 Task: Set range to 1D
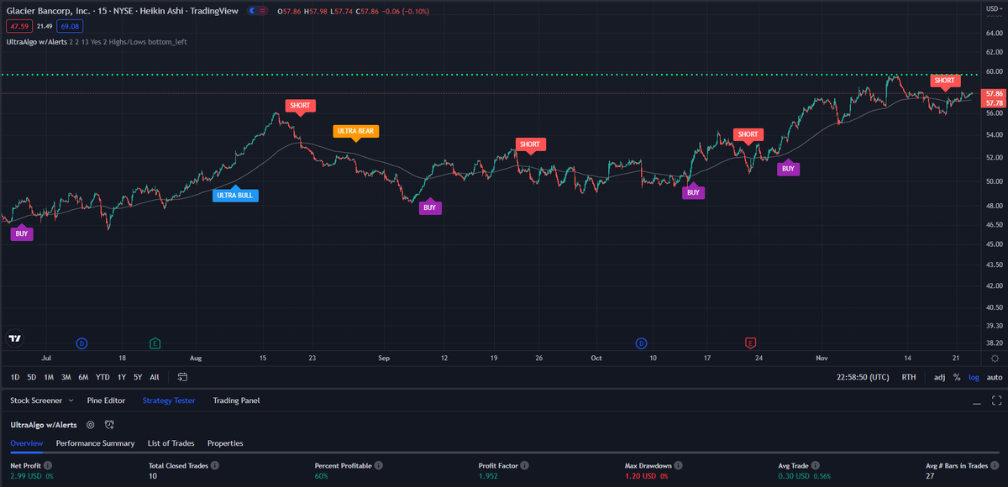[x=15, y=378]
